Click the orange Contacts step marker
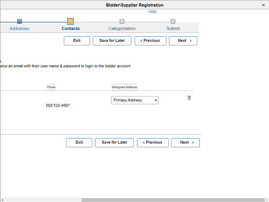 (71, 21)
